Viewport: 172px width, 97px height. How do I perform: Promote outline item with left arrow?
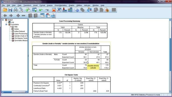5,16
